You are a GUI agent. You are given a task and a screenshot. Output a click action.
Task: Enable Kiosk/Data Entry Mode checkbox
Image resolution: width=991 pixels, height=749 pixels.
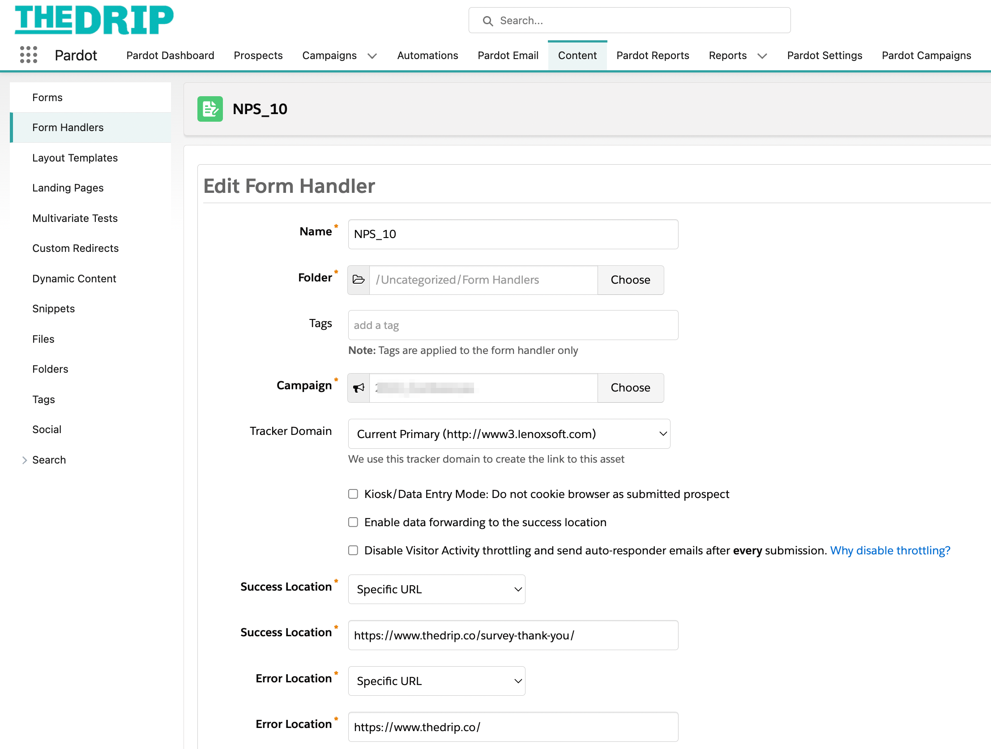353,494
